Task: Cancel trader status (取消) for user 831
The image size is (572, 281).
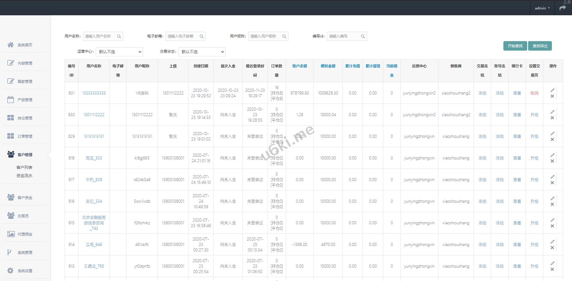Action: pos(534,93)
